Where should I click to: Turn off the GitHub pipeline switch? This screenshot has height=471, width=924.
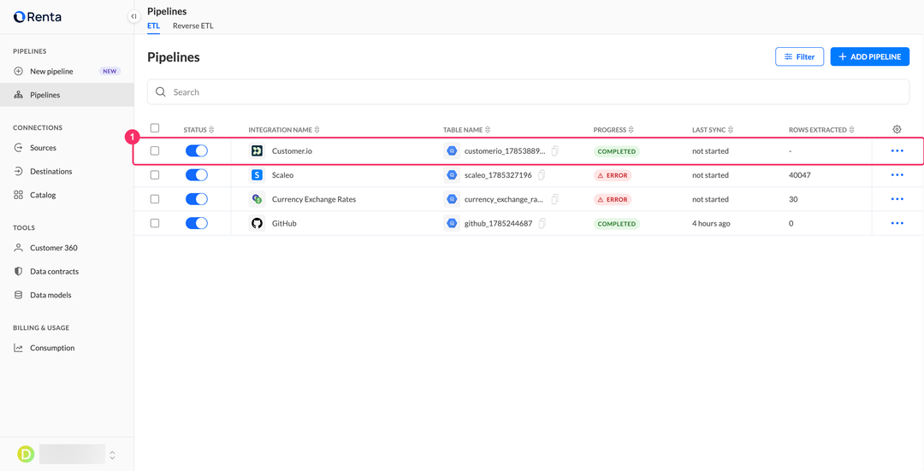(196, 223)
